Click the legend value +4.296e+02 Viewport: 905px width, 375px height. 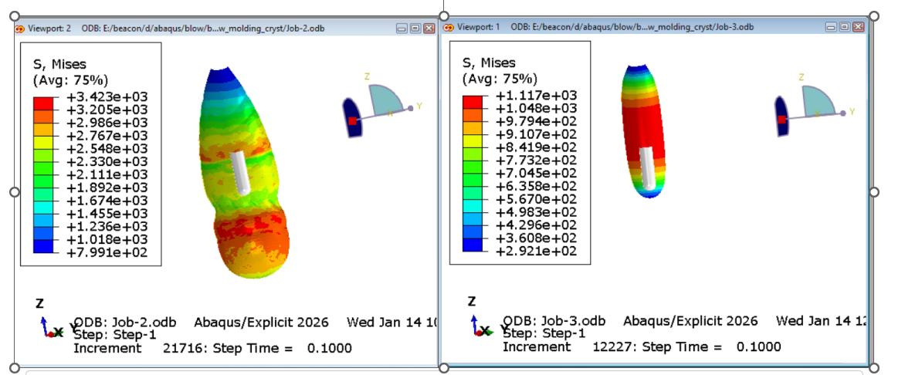[x=537, y=225]
